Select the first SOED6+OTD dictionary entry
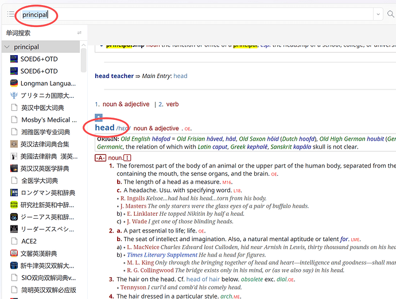The width and height of the screenshot is (396, 299). 39,59
